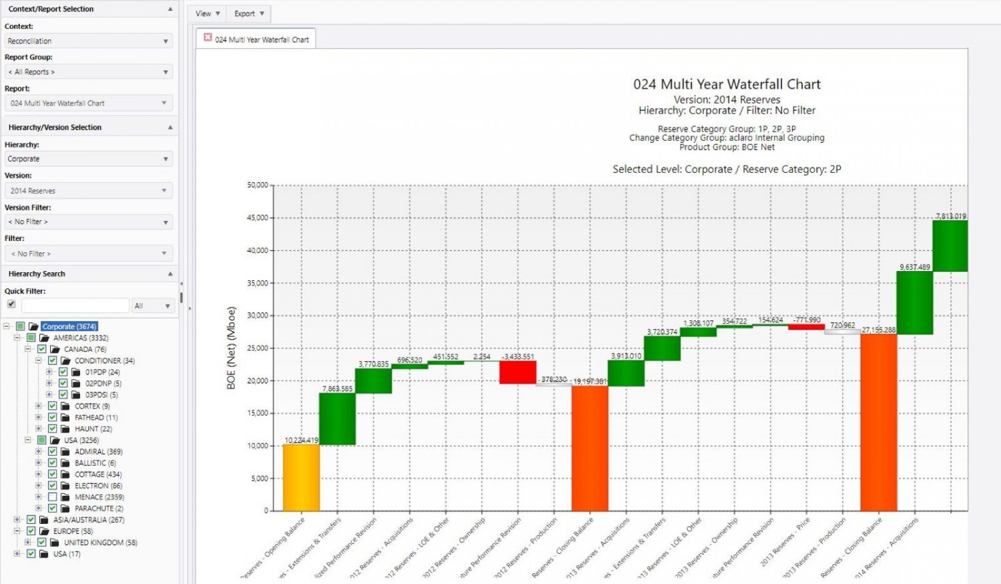The height and width of the screenshot is (584, 1001).
Task: Click the EUROPE folder icon
Action: click(44, 531)
